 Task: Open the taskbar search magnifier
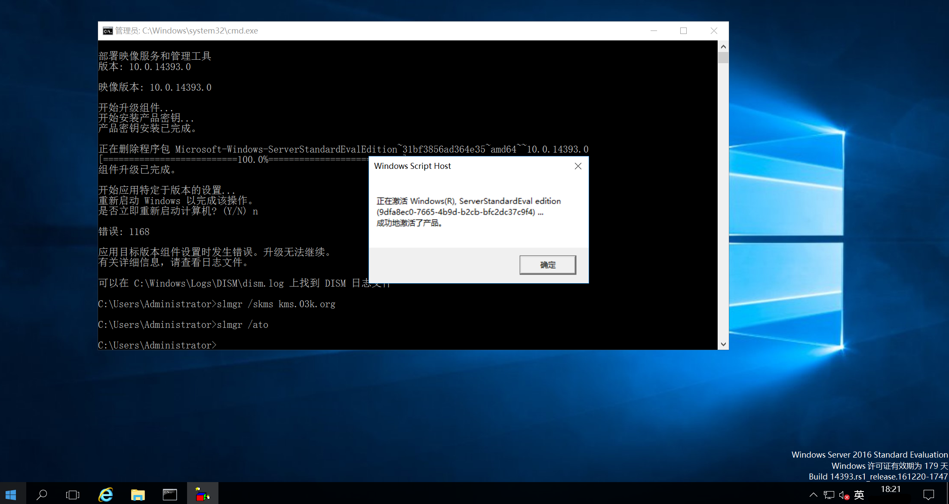click(x=42, y=495)
